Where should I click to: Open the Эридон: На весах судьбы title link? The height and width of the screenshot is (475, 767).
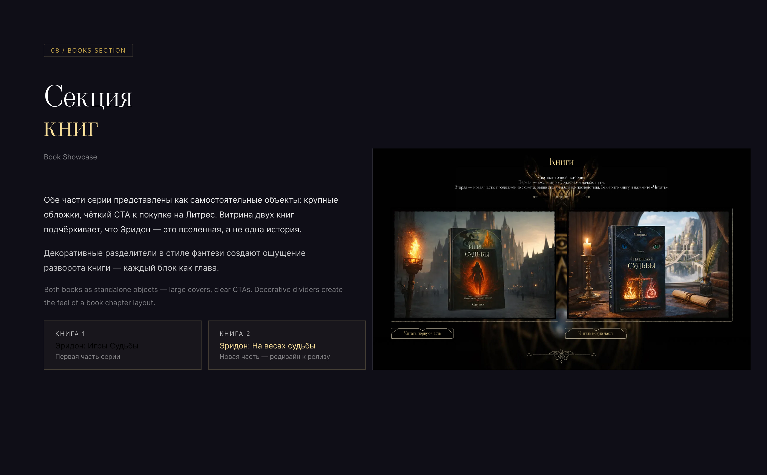coord(267,346)
